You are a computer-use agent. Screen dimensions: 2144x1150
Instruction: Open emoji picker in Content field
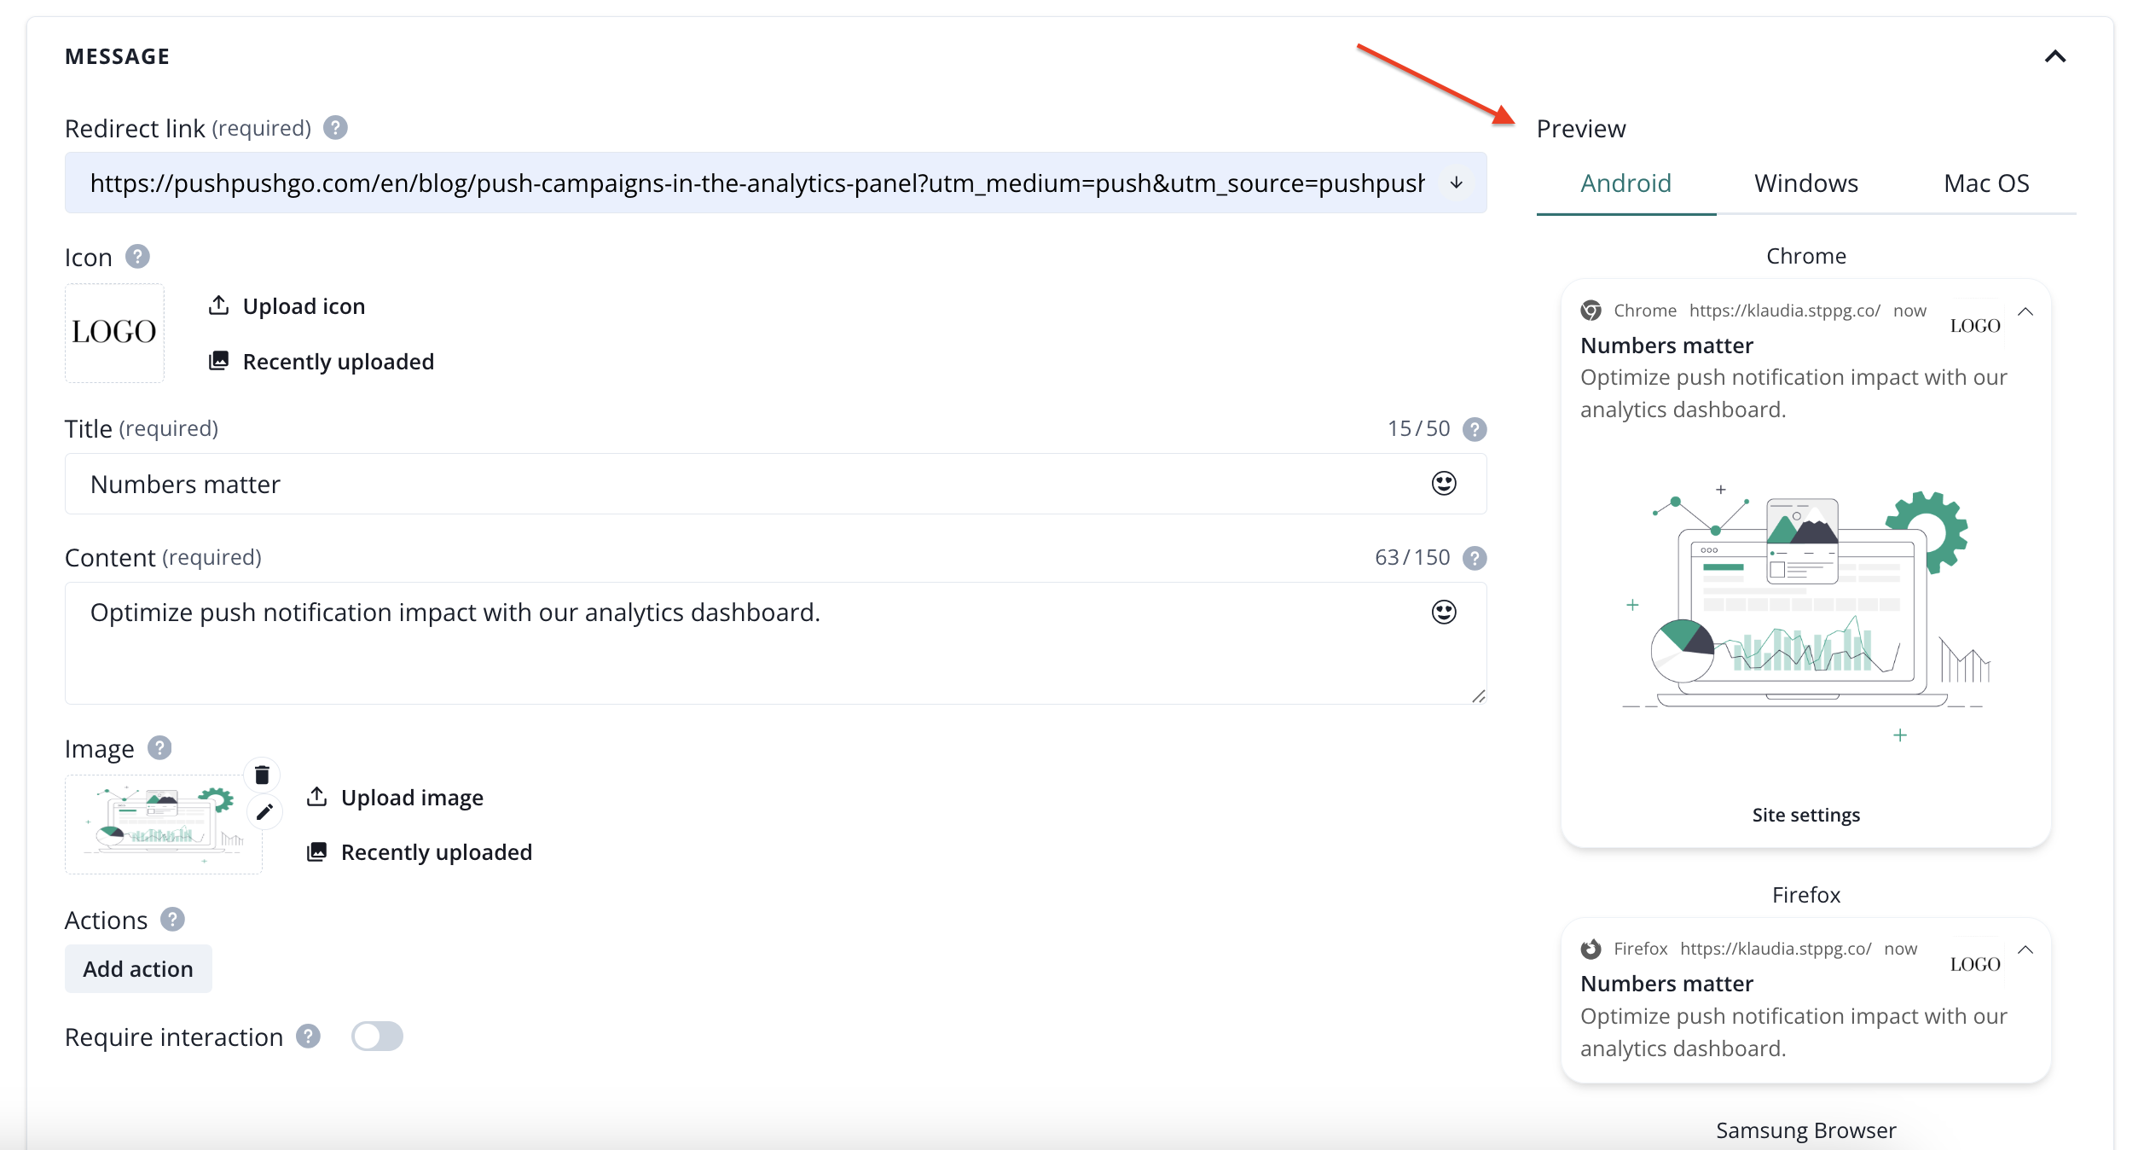(x=1443, y=613)
